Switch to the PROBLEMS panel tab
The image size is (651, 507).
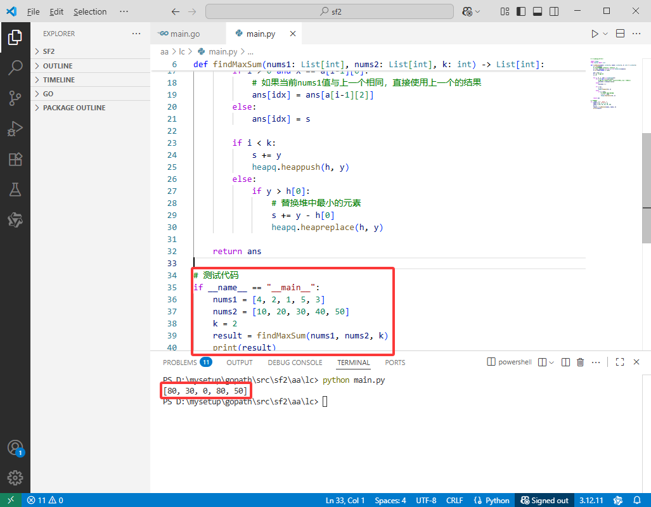pos(187,363)
